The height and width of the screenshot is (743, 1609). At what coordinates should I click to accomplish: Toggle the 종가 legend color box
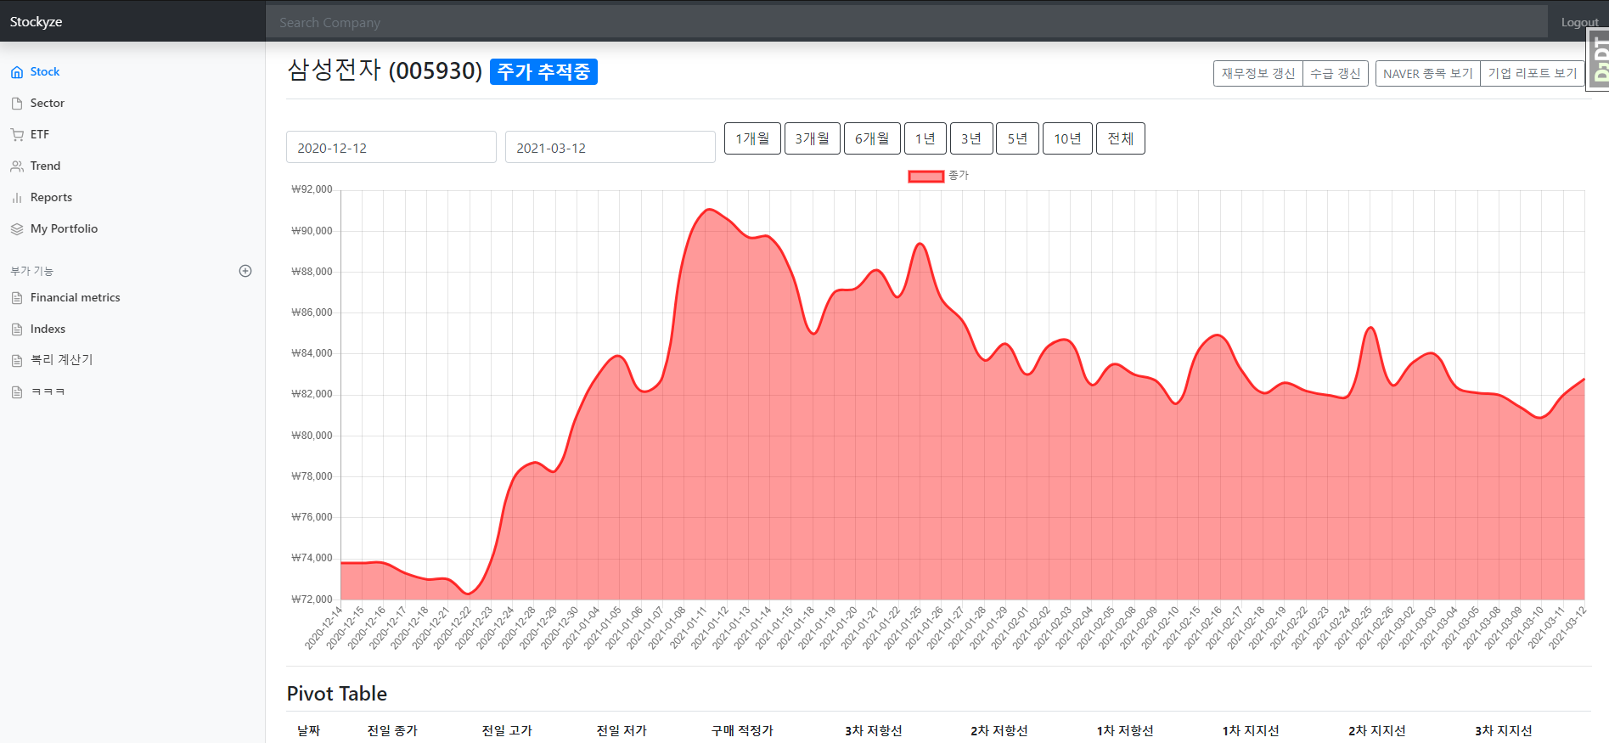coord(926,176)
